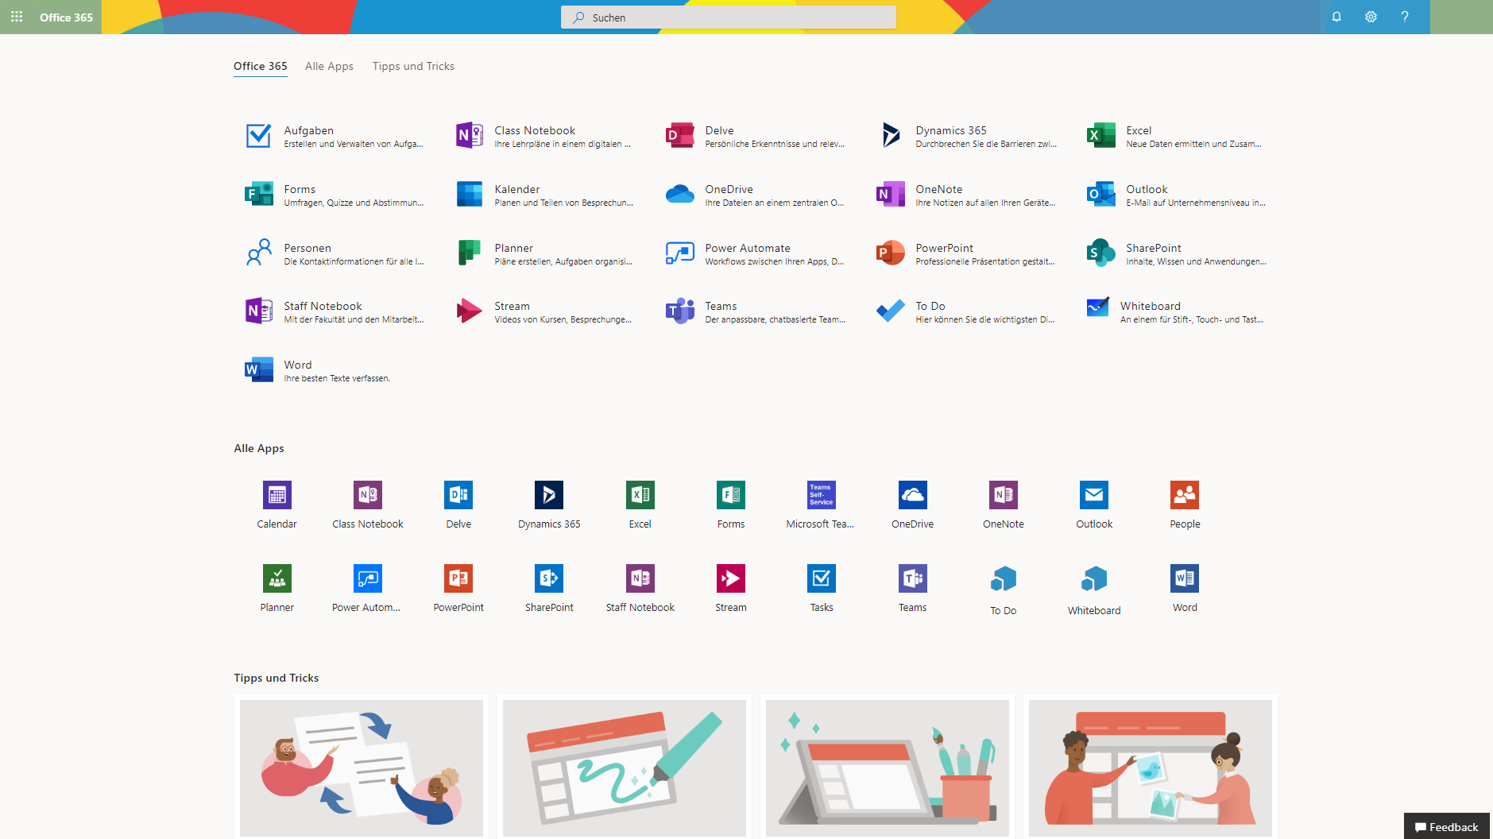1493x839 pixels.
Task: Click the help question mark icon
Action: coord(1405,17)
